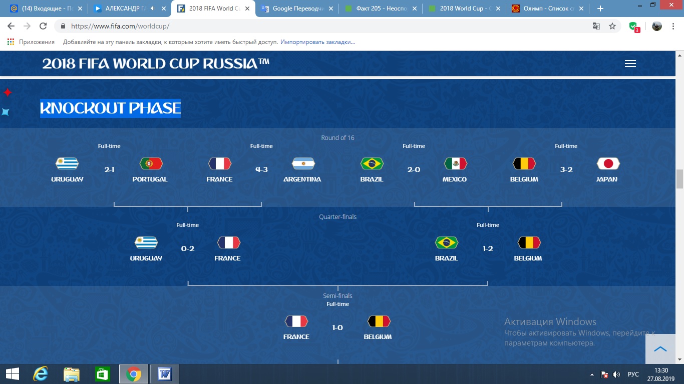Open the France 1-0 Belgium semi-final score
The image size is (684, 384).
(337, 327)
